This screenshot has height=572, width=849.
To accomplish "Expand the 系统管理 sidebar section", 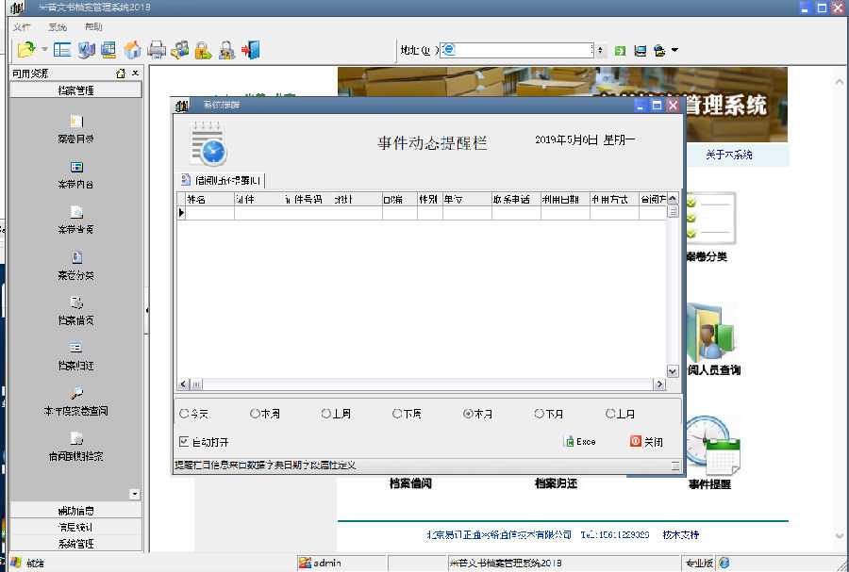I will click(75, 544).
